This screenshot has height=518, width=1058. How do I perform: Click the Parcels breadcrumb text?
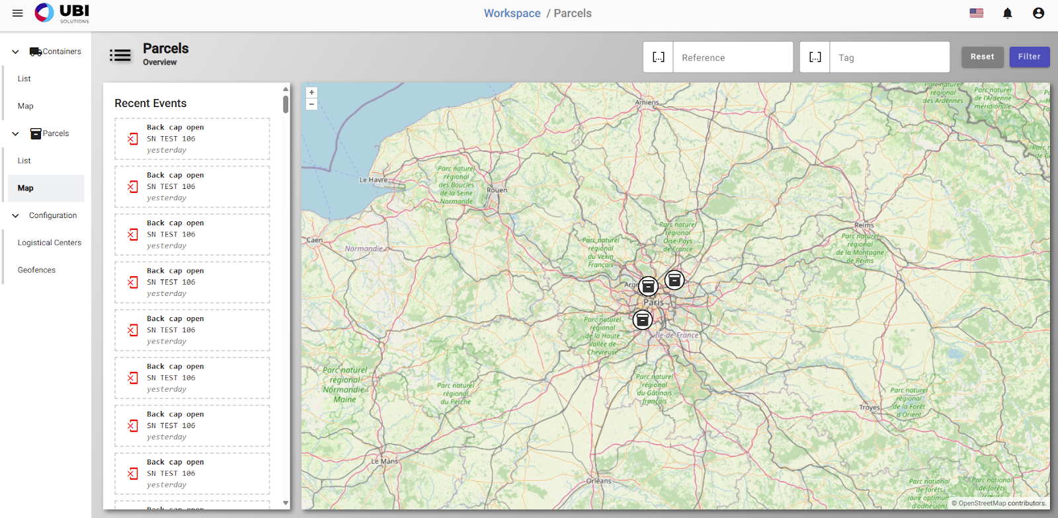(x=573, y=13)
